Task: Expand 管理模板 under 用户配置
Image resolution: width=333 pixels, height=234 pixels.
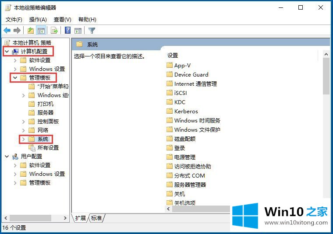Action: [15, 183]
